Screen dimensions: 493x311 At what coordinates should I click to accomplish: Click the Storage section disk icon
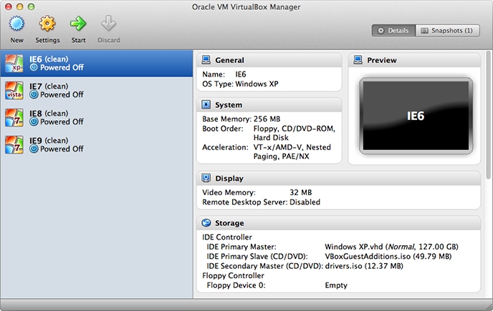tap(206, 223)
